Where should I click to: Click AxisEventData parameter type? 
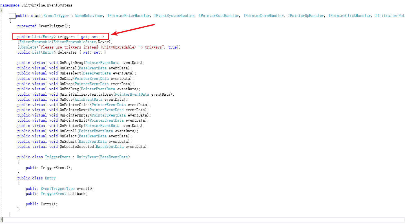88,100
